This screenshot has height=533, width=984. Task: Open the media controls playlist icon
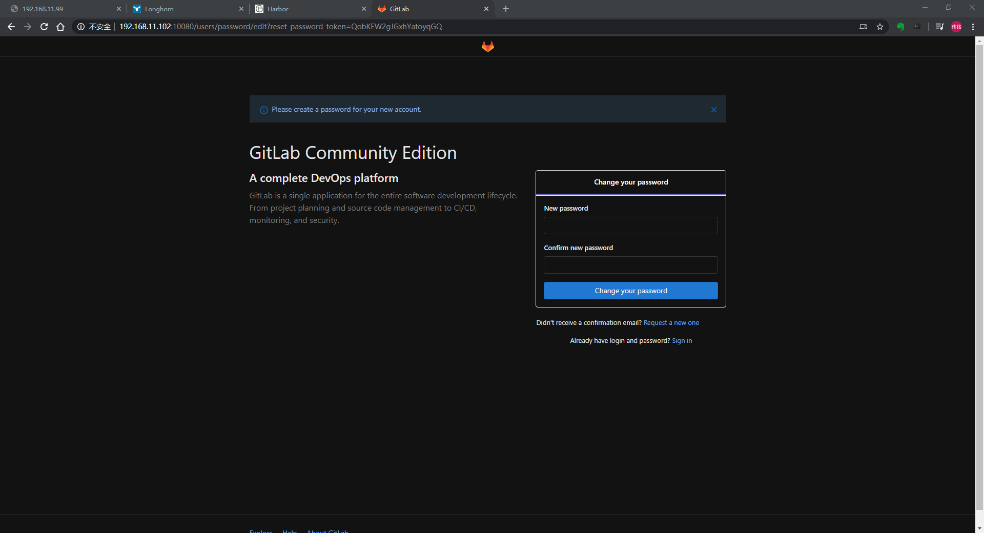939,27
